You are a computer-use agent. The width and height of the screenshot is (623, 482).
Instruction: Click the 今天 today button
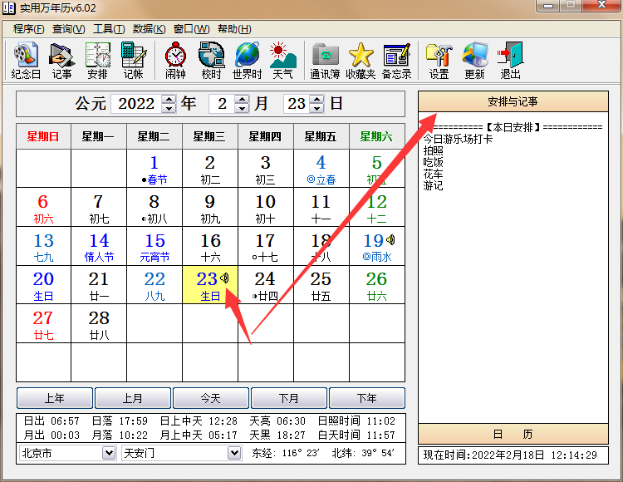211,398
